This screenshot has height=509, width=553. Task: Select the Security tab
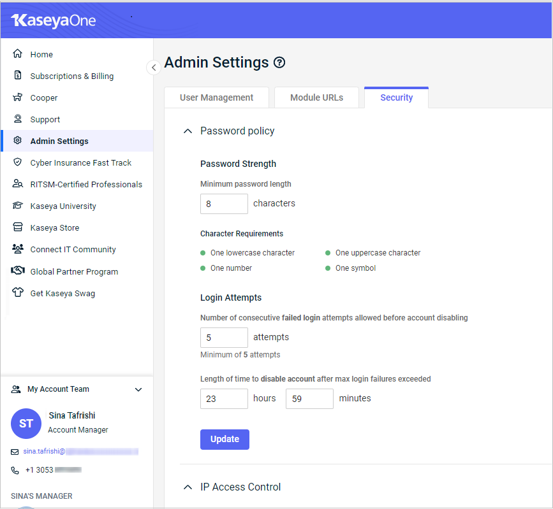tap(396, 97)
